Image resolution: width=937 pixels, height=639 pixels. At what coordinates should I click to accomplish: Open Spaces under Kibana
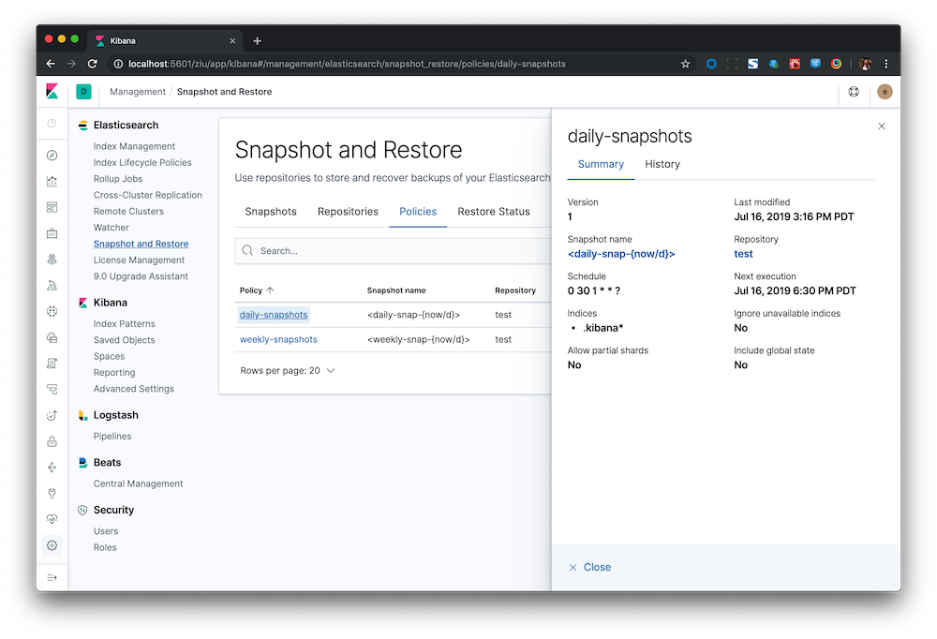coord(110,356)
